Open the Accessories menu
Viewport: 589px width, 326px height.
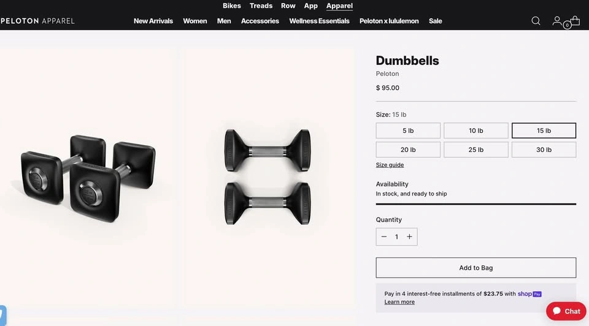pyautogui.click(x=260, y=21)
